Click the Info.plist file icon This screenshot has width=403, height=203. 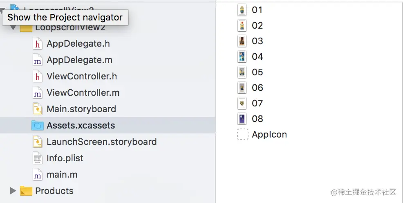tap(38, 158)
